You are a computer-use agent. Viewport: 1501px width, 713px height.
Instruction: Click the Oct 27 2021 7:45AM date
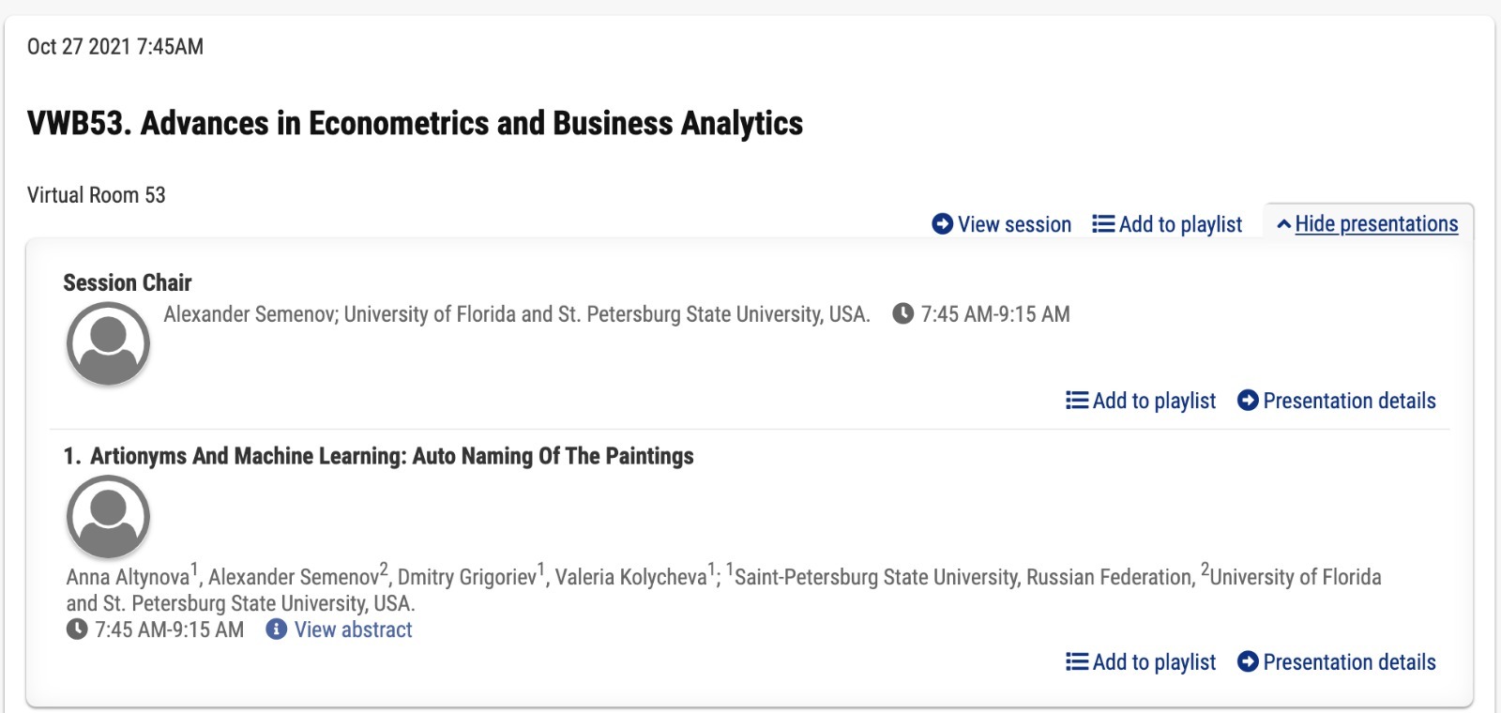tap(115, 47)
